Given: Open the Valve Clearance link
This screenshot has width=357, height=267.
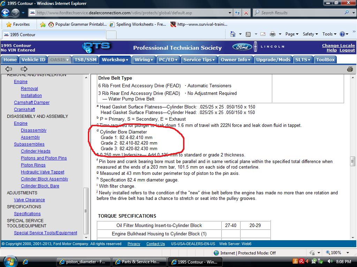Looking at the screenshot, I should [29, 200].
